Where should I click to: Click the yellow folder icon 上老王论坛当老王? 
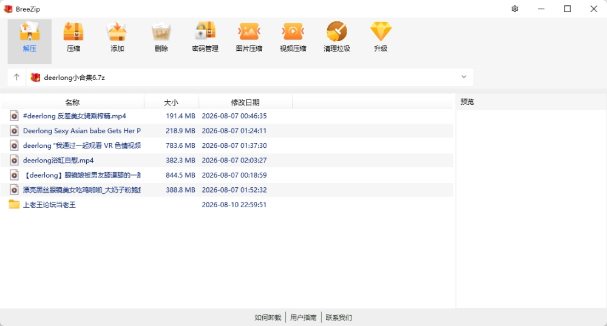tap(14, 204)
